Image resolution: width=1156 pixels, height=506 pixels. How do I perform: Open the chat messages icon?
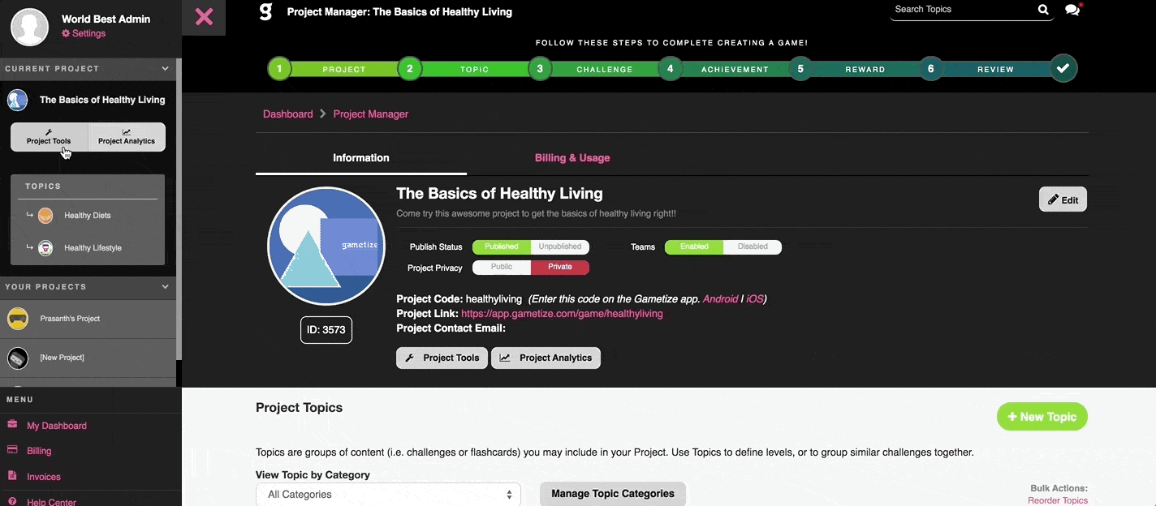pyautogui.click(x=1072, y=10)
